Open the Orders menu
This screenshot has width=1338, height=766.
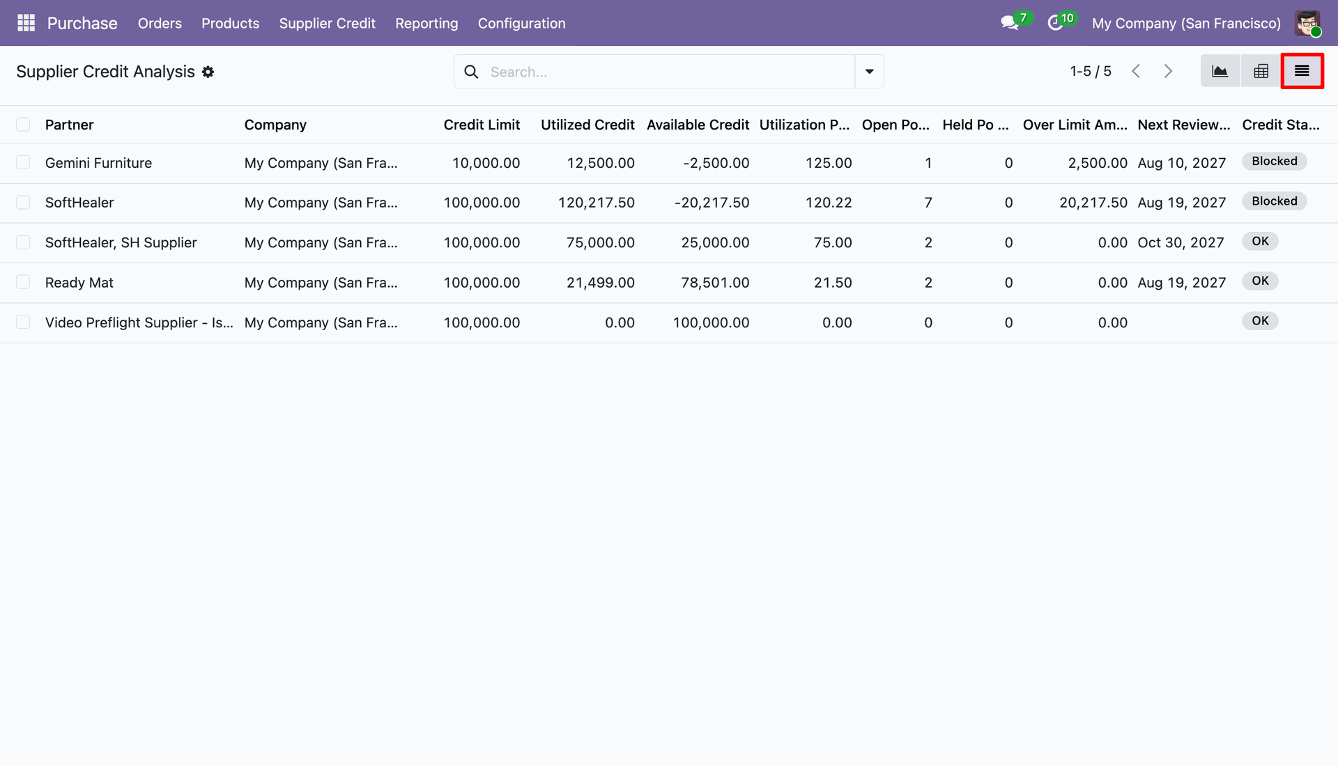160,23
